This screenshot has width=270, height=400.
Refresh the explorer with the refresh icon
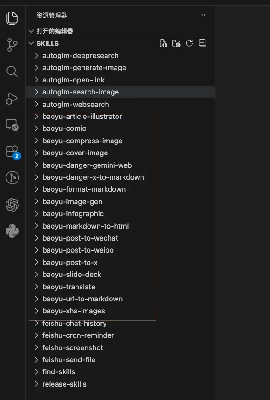[189, 43]
